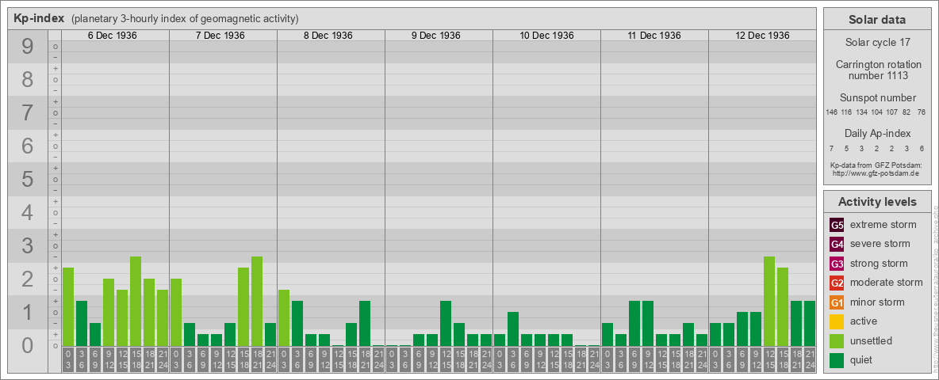Click sunspot value 107
Screen dimensions: 939x380
point(892,112)
